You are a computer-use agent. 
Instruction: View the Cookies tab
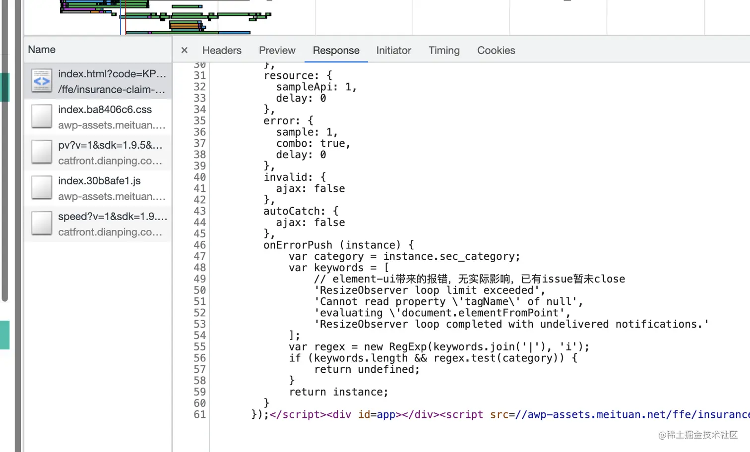pos(496,50)
